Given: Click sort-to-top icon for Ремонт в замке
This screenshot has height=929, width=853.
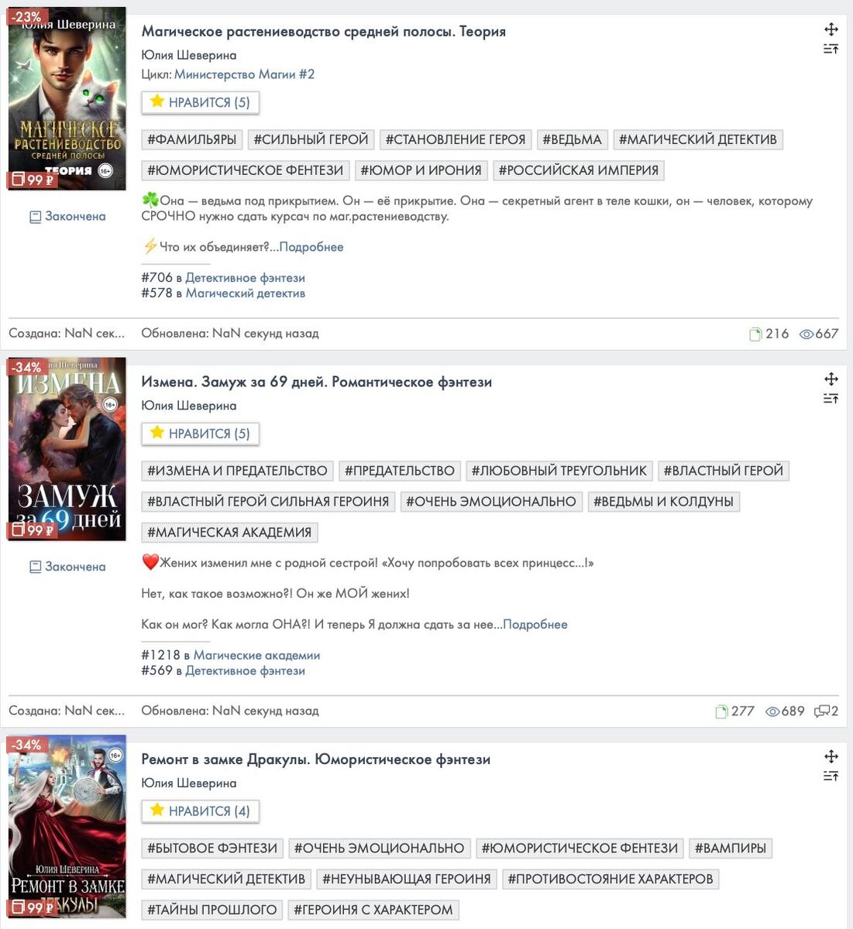Looking at the screenshot, I should (x=831, y=776).
